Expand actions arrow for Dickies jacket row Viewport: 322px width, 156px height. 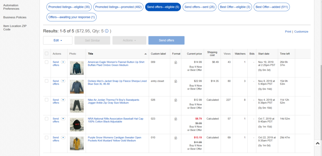tap(63, 81)
